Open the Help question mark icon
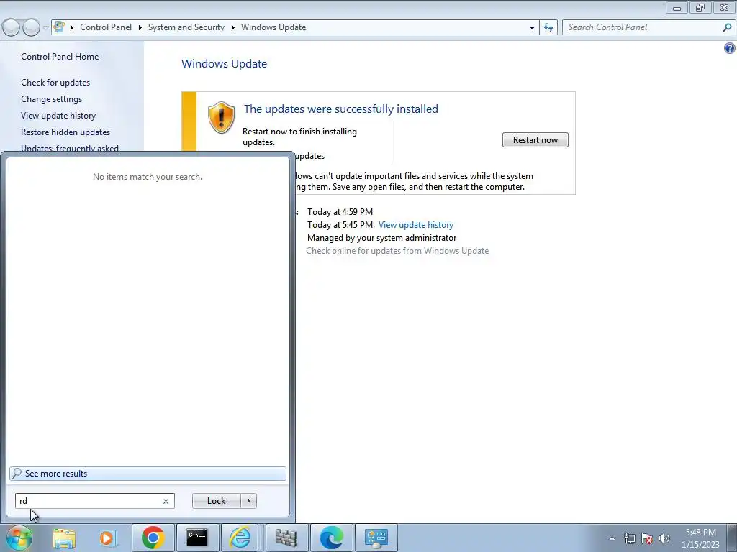 click(730, 48)
